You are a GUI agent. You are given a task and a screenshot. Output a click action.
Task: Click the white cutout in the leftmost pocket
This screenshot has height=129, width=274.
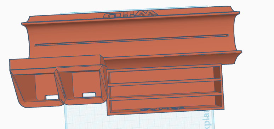(52, 97)
